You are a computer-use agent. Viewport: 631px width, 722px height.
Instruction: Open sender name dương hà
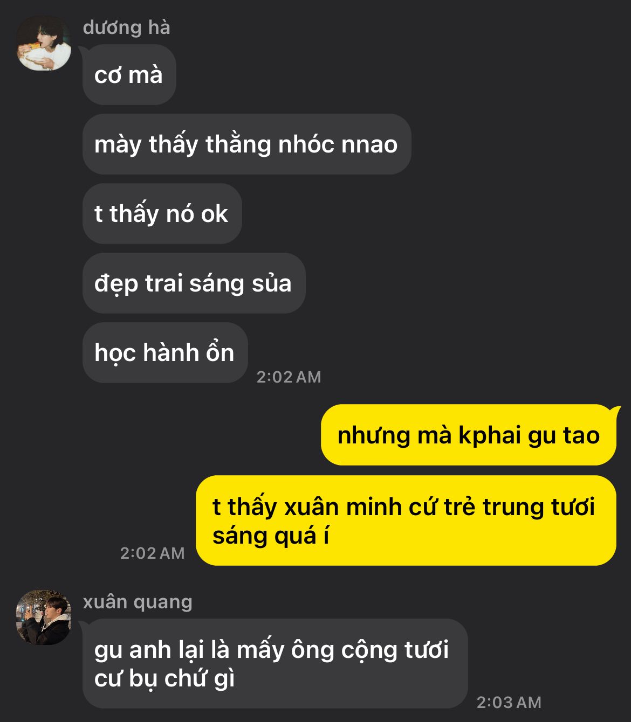[x=126, y=27]
